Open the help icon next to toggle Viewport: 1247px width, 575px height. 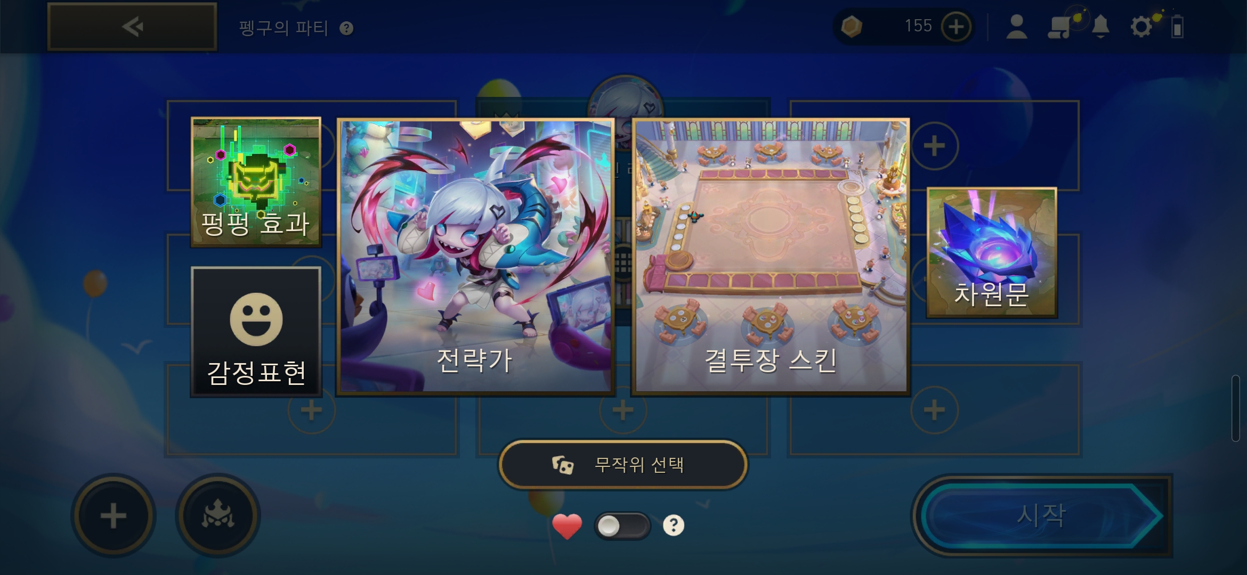coord(674,525)
